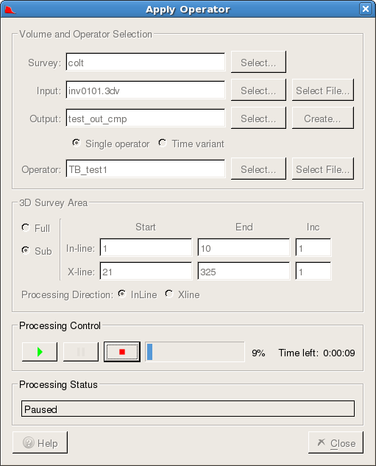Click the Paused status text box

pyautogui.click(x=188, y=409)
